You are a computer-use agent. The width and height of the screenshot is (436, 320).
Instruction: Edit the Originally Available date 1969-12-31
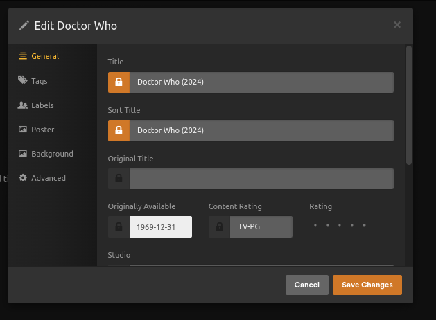161,226
